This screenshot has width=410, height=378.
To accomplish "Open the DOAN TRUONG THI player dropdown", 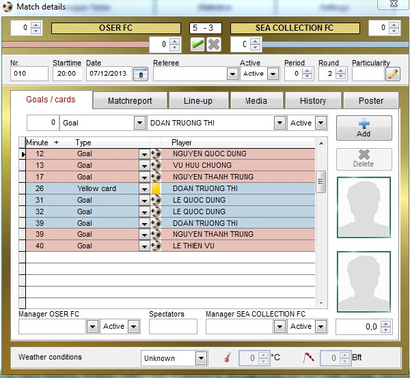I will click(279, 123).
